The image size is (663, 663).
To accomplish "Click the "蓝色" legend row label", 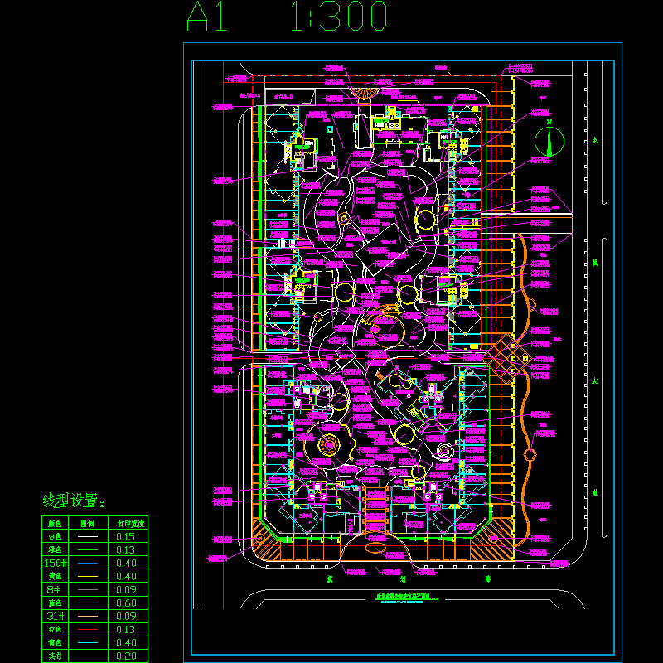I will [55, 603].
